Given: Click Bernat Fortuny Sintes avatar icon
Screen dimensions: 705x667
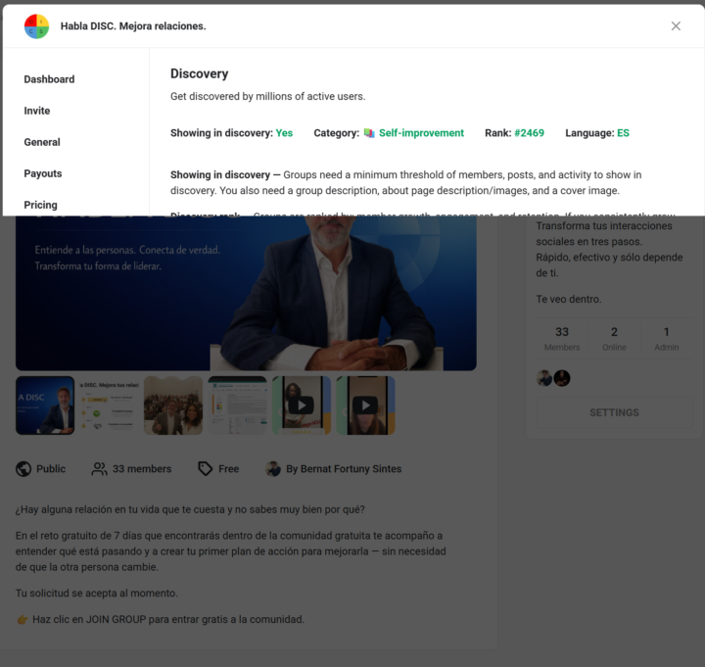Looking at the screenshot, I should coord(273,468).
